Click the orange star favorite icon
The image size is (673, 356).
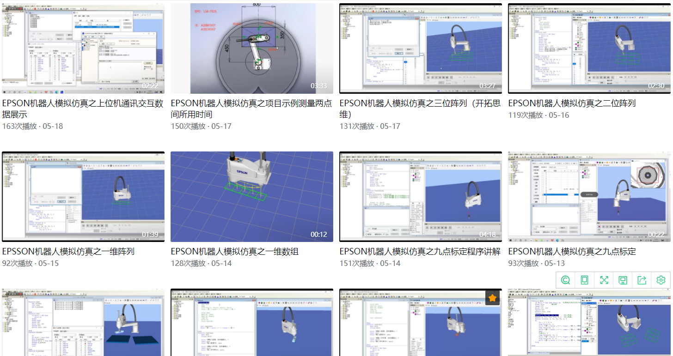pos(492,298)
